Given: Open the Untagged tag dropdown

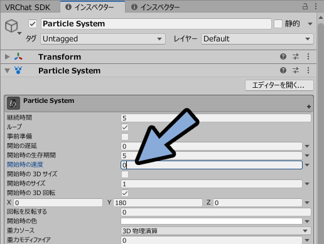Looking at the screenshot, I should point(103,39).
